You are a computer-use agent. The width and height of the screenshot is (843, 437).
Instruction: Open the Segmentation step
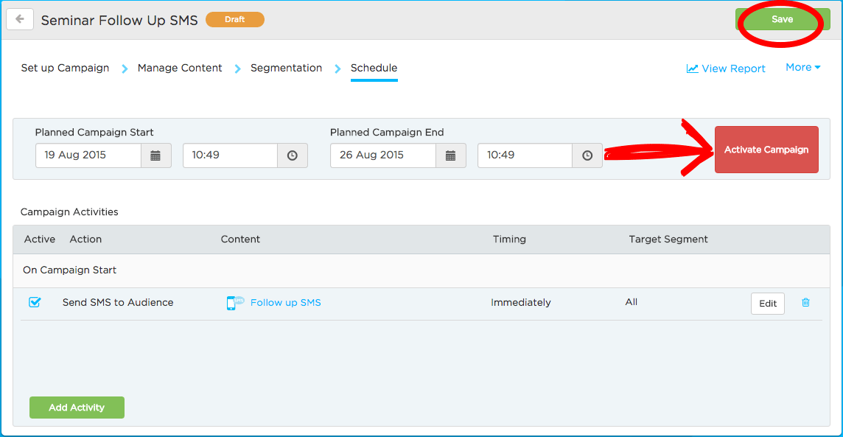286,68
